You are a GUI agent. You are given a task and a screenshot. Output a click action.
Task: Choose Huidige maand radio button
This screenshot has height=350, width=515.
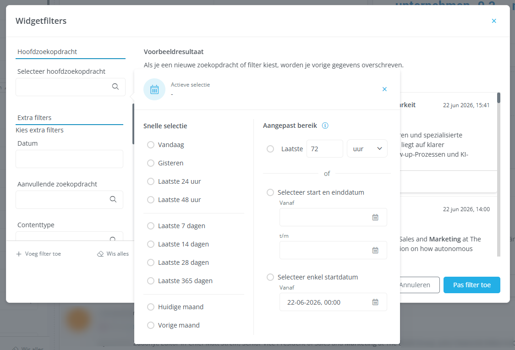[x=151, y=307]
